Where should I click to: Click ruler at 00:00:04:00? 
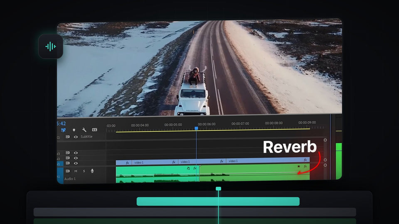point(140,125)
